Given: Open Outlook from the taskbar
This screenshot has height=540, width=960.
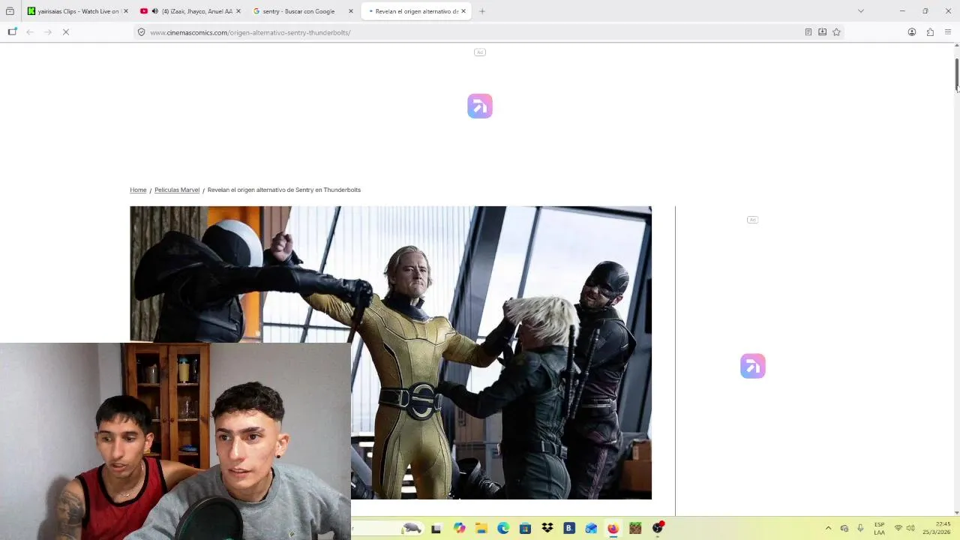Looking at the screenshot, I should (x=591, y=528).
